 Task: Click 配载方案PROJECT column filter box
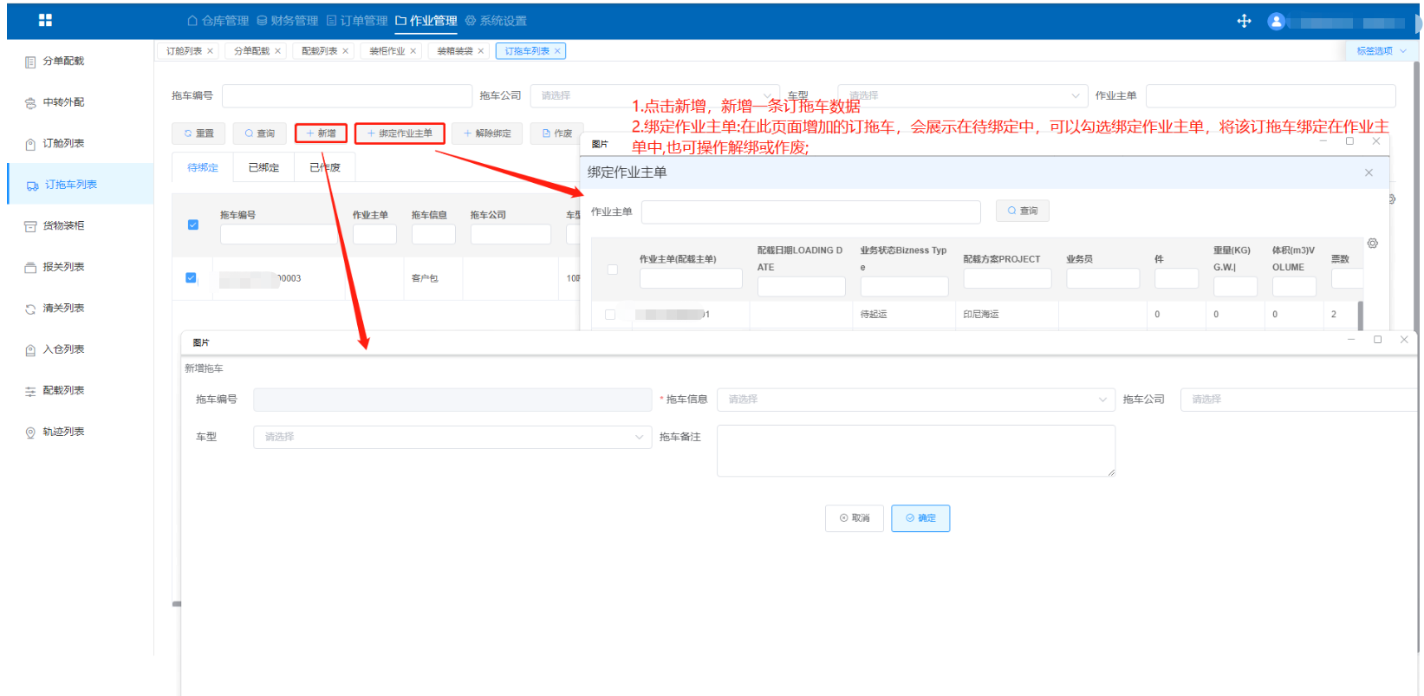click(1007, 278)
